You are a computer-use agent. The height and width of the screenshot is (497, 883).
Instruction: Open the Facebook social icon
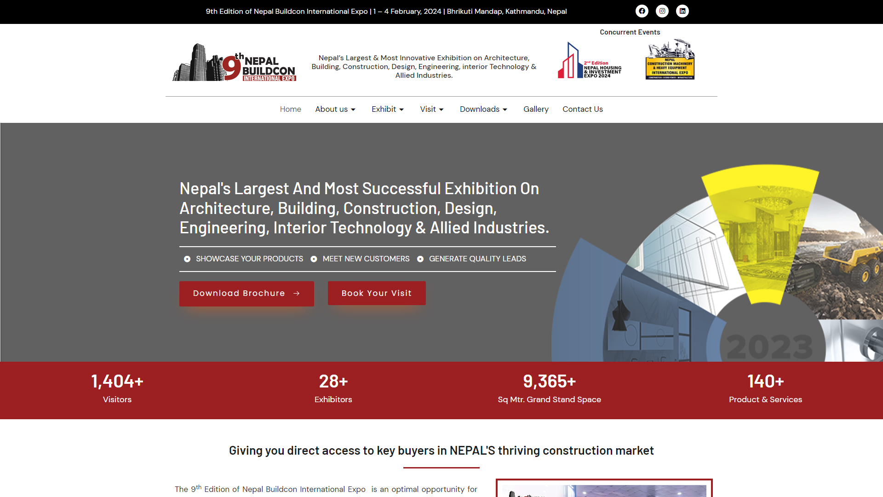click(x=642, y=11)
